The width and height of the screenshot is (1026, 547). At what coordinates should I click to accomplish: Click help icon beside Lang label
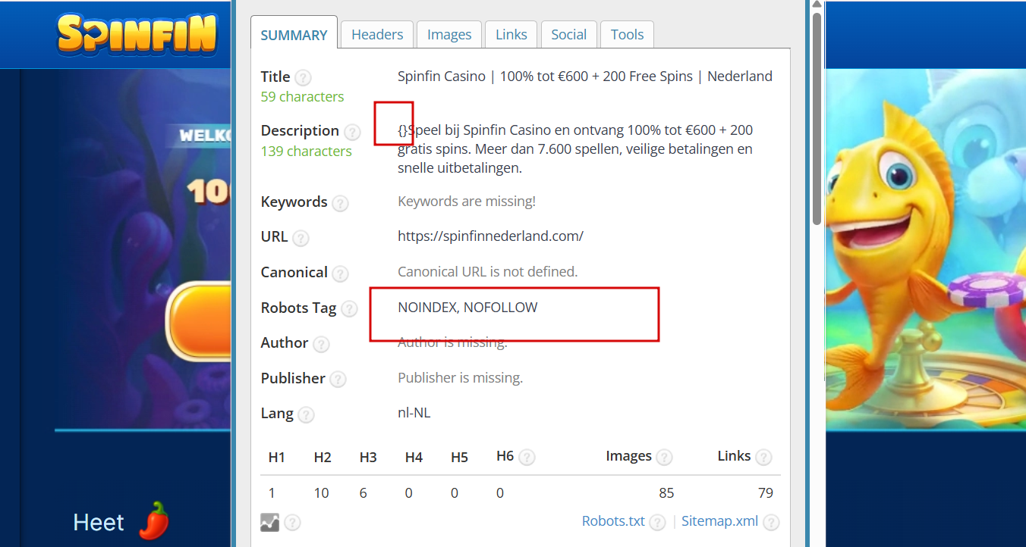[306, 414]
